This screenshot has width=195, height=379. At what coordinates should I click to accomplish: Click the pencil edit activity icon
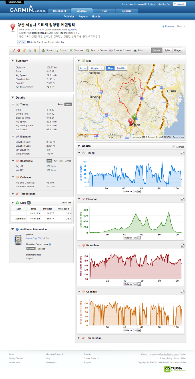coord(14,50)
